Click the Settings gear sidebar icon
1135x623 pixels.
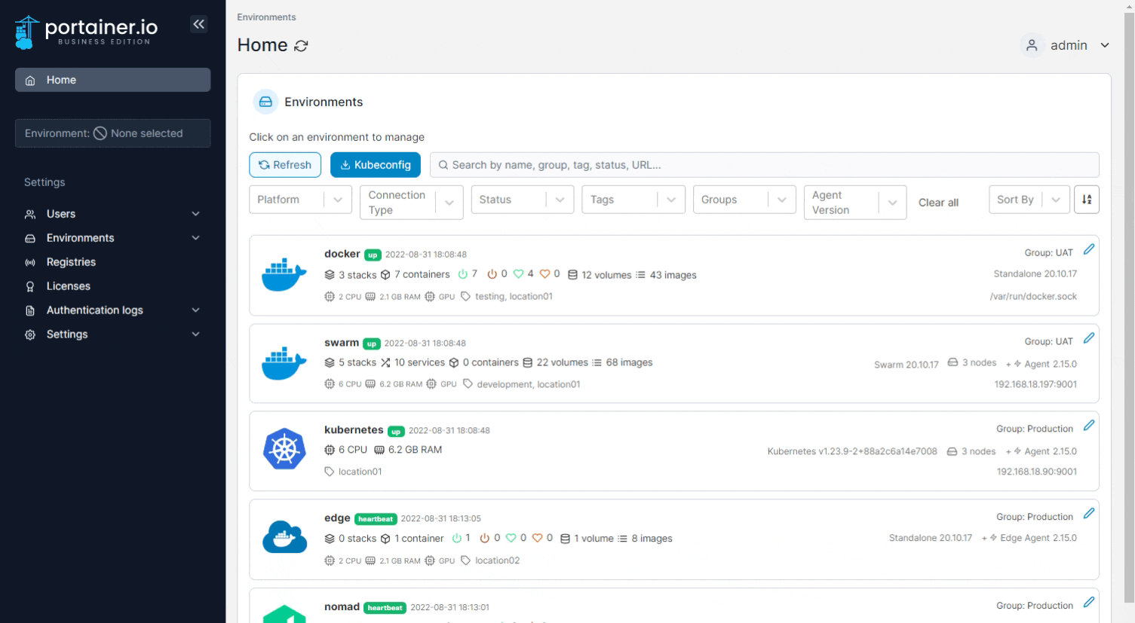(30, 335)
